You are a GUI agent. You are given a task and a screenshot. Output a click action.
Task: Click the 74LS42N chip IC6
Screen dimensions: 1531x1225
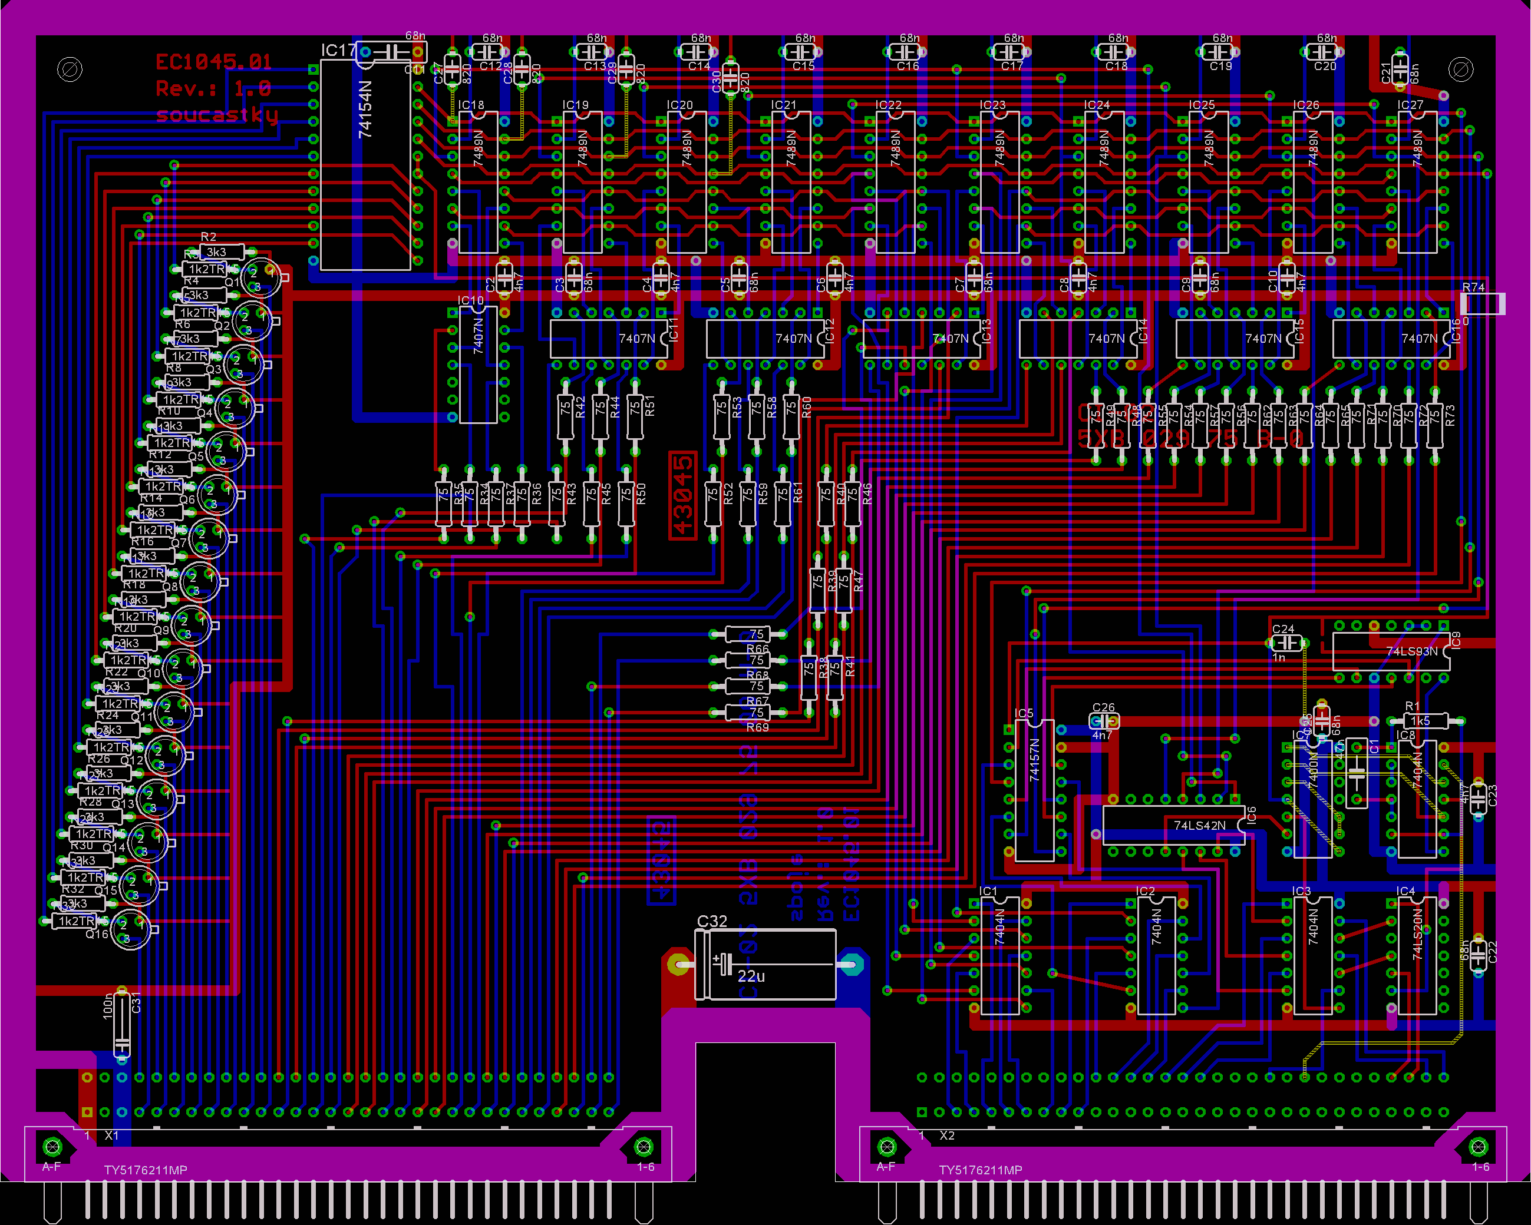(x=1173, y=826)
